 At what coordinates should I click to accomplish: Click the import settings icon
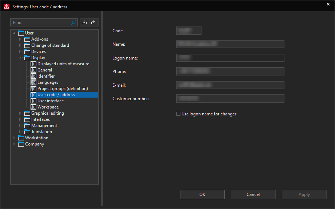click(84, 22)
